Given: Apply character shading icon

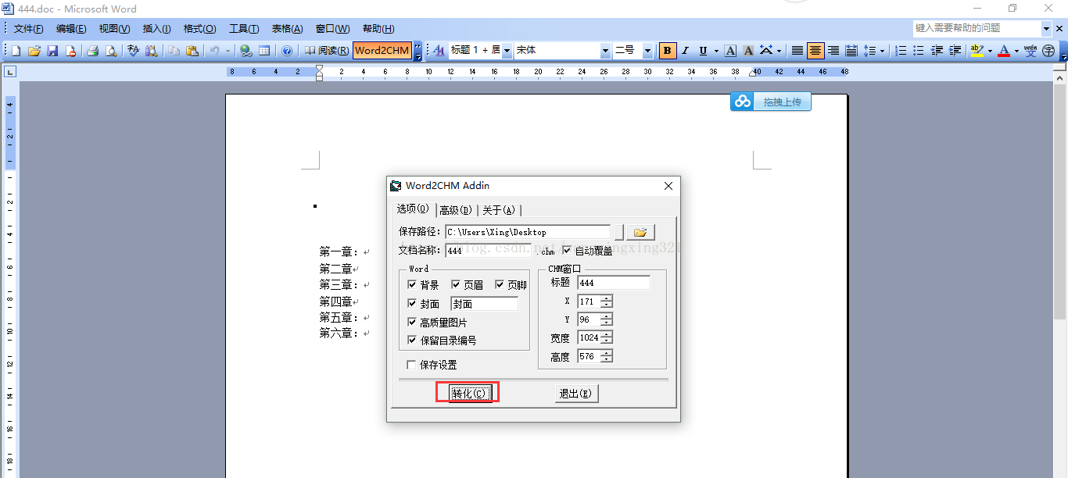Looking at the screenshot, I should (748, 51).
